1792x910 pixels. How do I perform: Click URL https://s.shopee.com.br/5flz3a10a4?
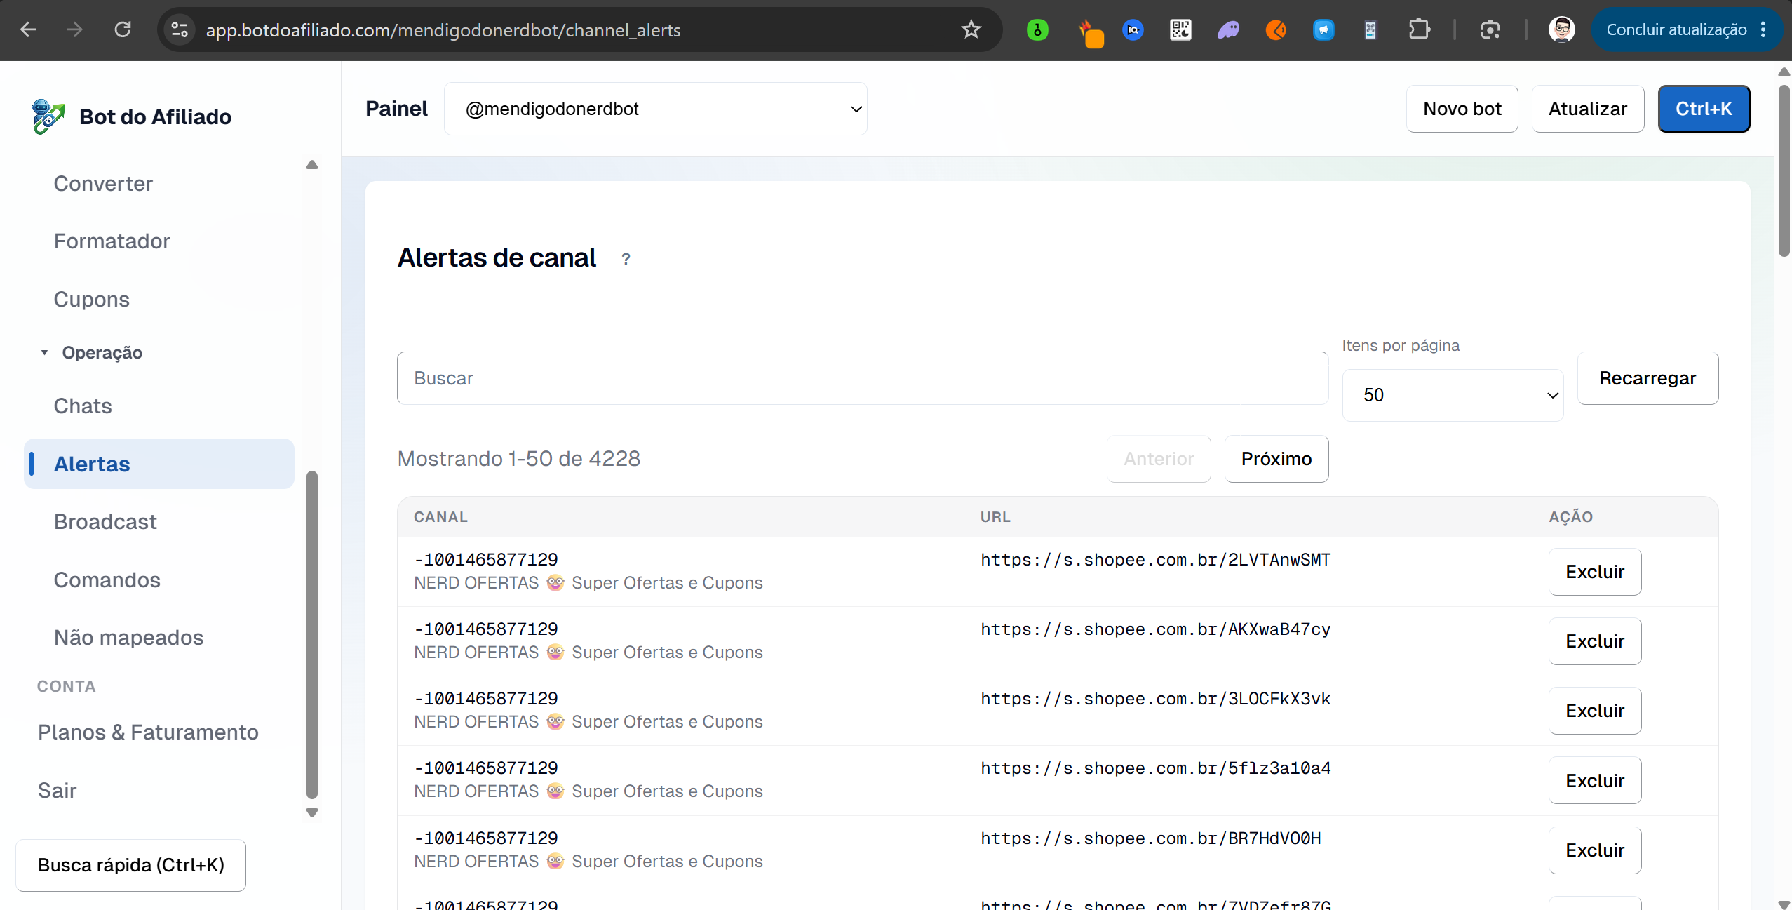[1155, 768]
